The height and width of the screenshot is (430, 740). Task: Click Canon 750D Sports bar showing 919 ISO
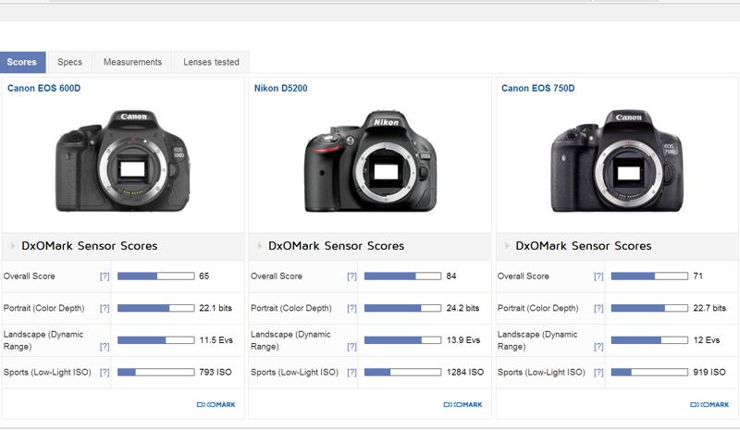point(649,373)
